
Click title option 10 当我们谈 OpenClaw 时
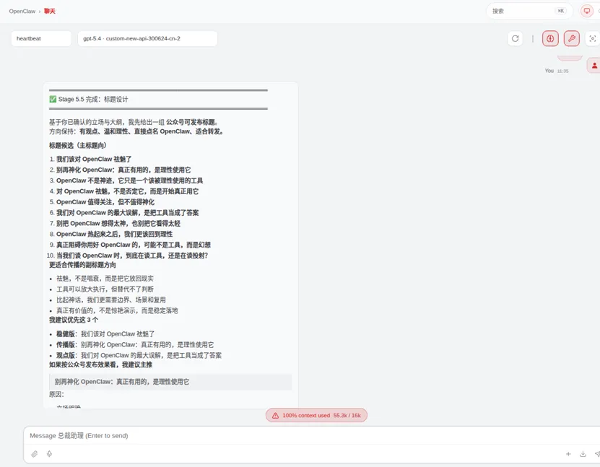click(x=132, y=256)
